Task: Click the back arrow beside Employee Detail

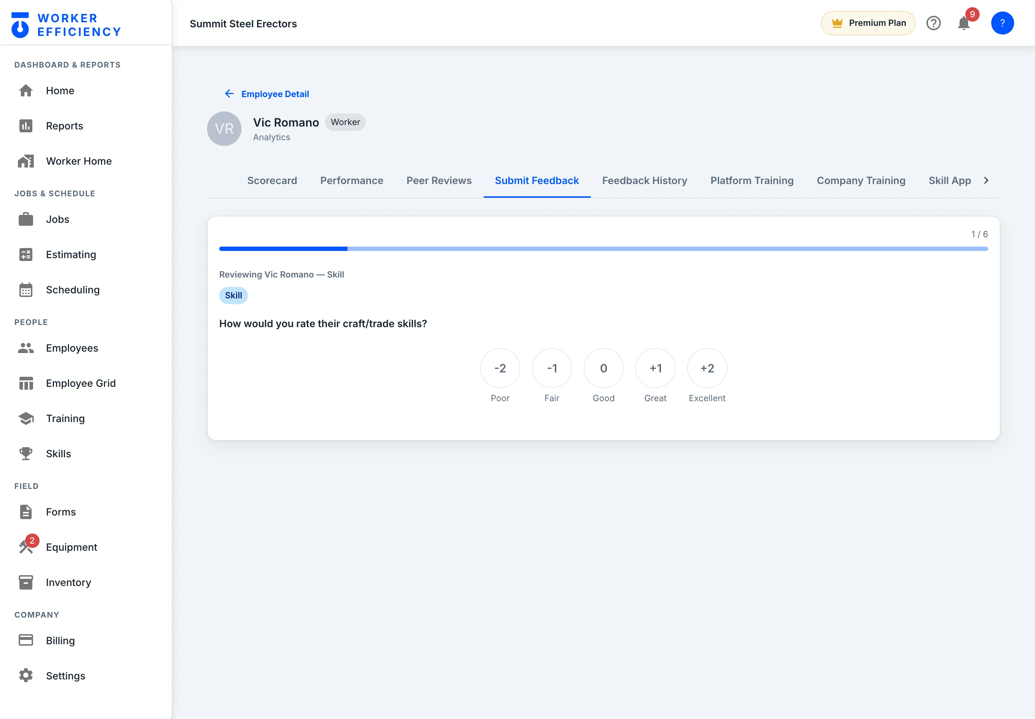Action: click(229, 94)
